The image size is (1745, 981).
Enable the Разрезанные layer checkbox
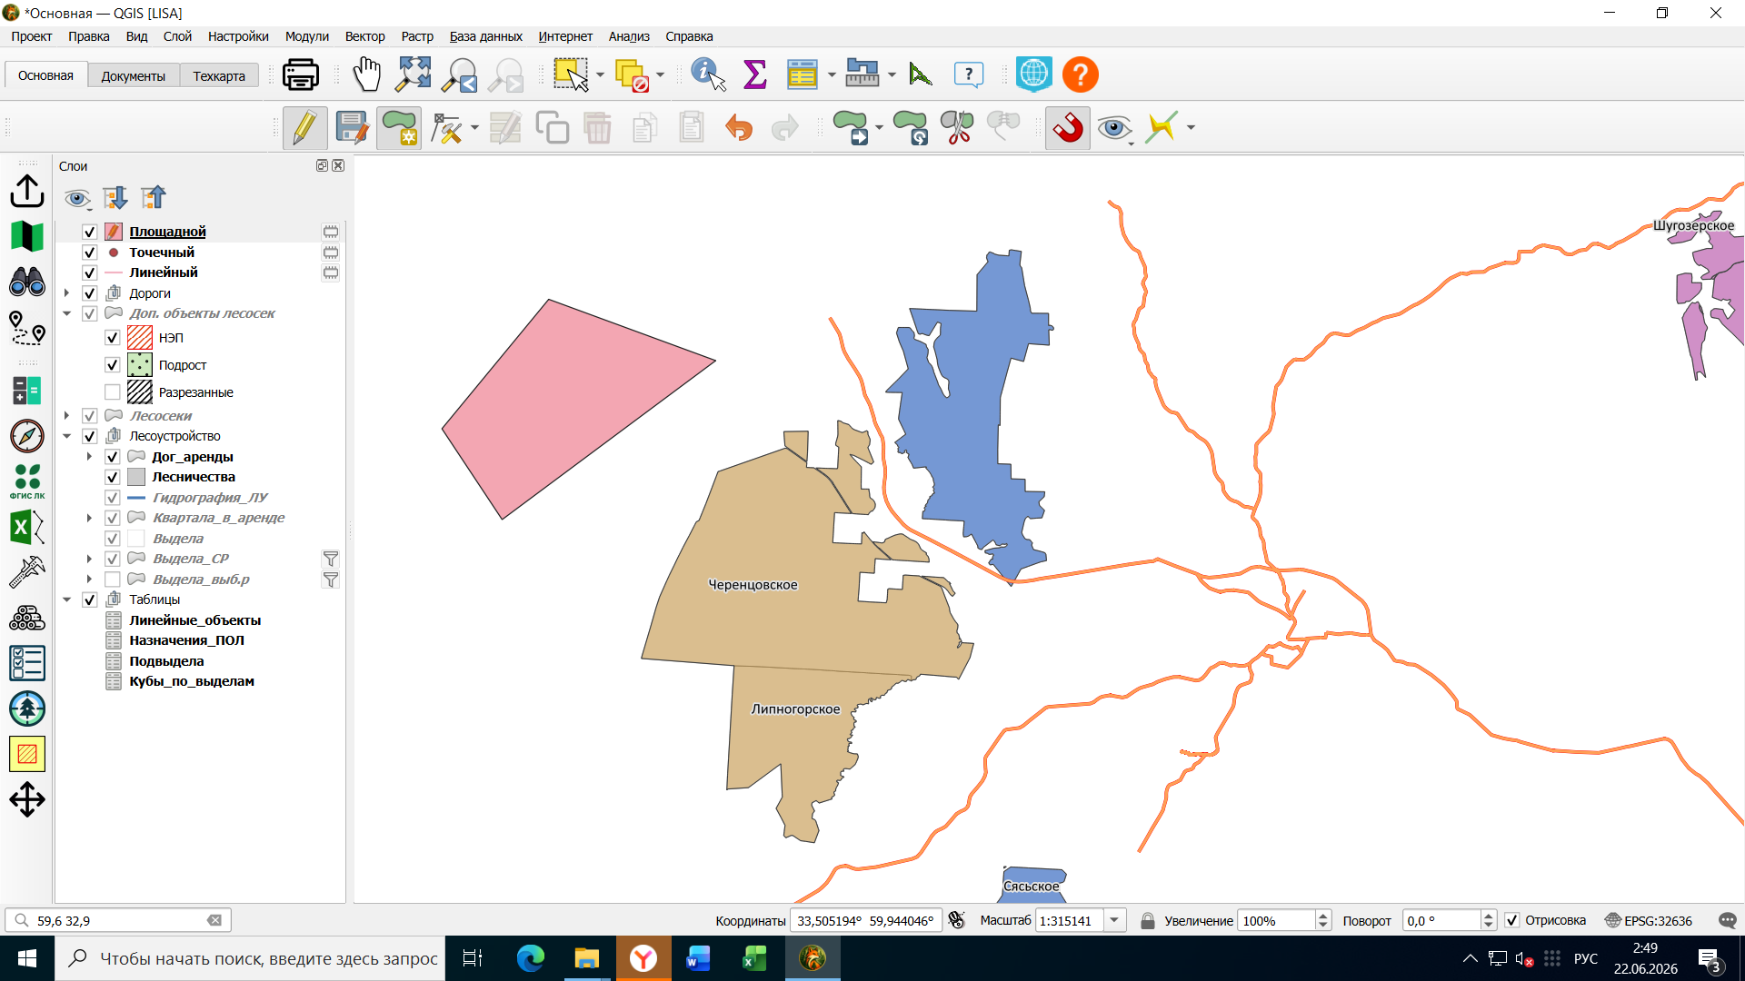tap(113, 392)
